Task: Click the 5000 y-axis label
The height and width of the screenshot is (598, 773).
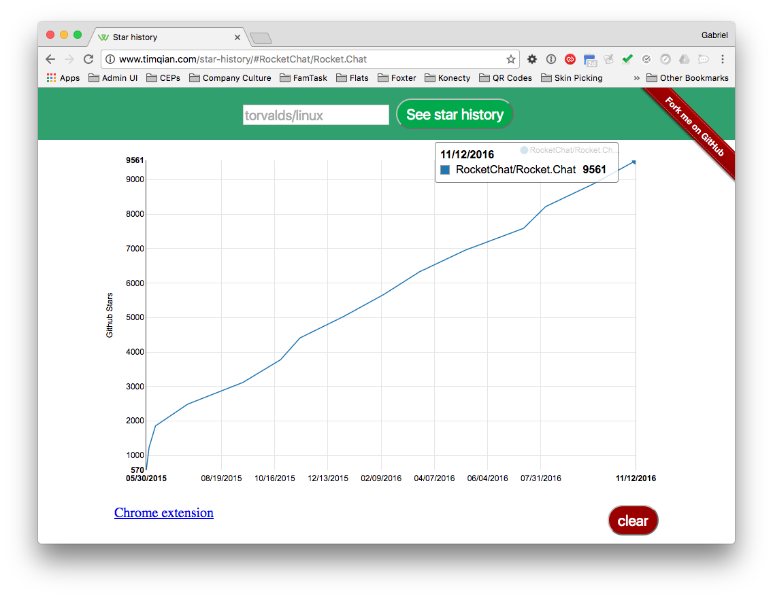Action: [135, 317]
